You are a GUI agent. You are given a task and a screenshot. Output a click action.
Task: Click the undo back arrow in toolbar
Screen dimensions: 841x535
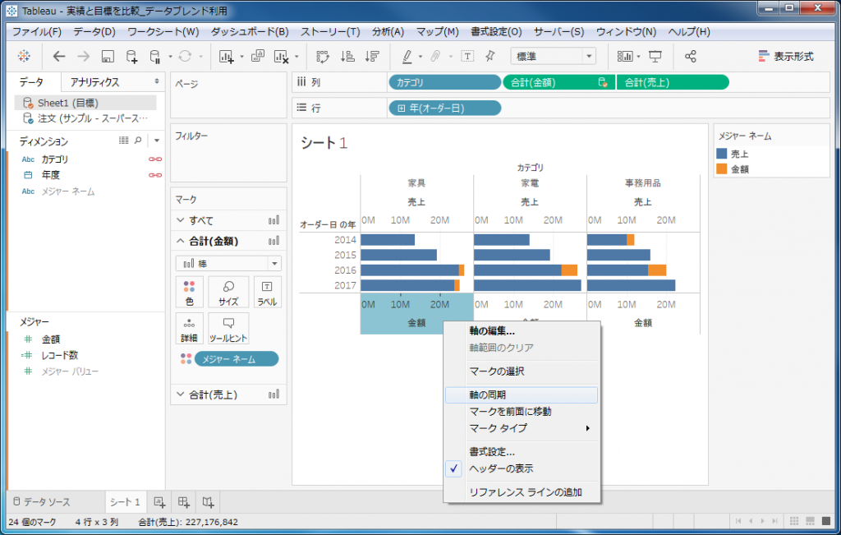(58, 57)
